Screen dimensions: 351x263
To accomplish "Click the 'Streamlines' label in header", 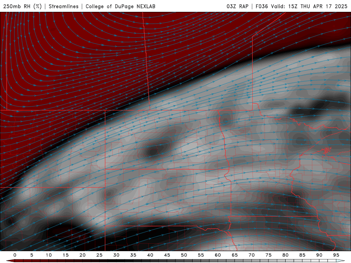I will pos(64,6).
